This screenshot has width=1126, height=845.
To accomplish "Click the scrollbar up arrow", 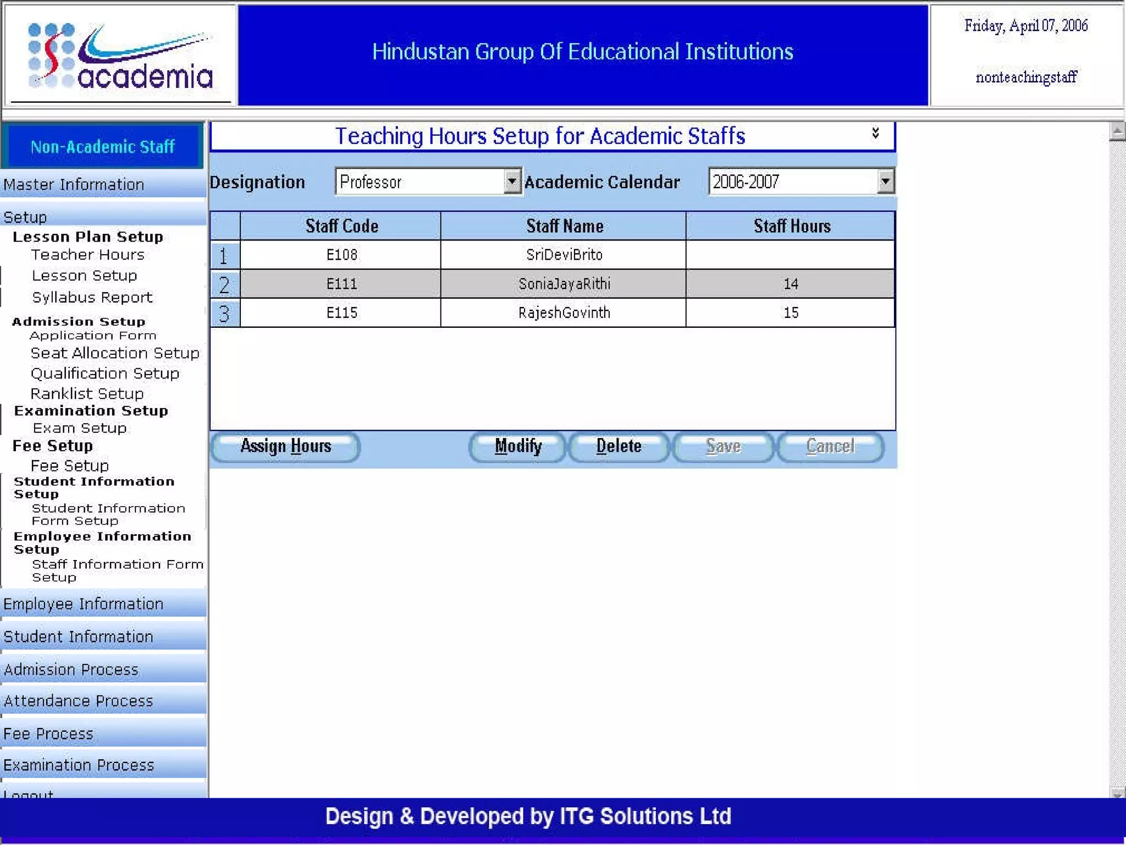I will 1117,131.
